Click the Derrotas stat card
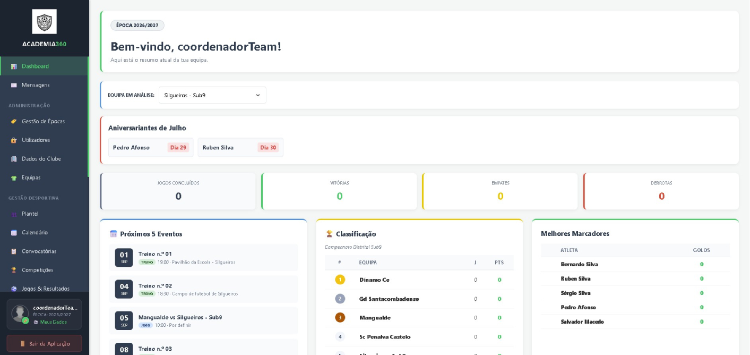The image size is (750, 355). coord(661,191)
